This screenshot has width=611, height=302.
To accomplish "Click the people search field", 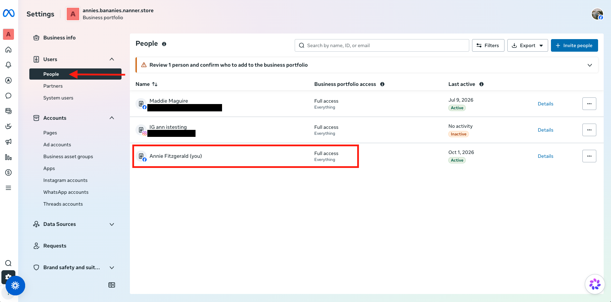I will tap(382, 45).
